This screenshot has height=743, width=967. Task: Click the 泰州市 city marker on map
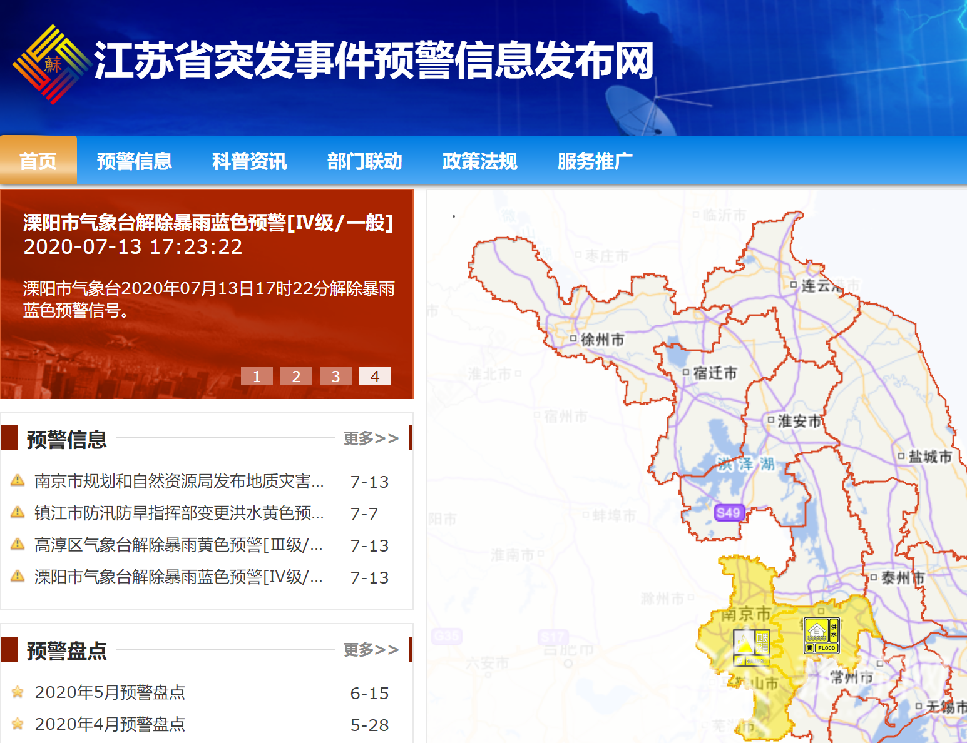pos(874,577)
